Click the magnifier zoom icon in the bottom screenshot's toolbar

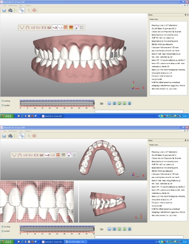point(29,136)
